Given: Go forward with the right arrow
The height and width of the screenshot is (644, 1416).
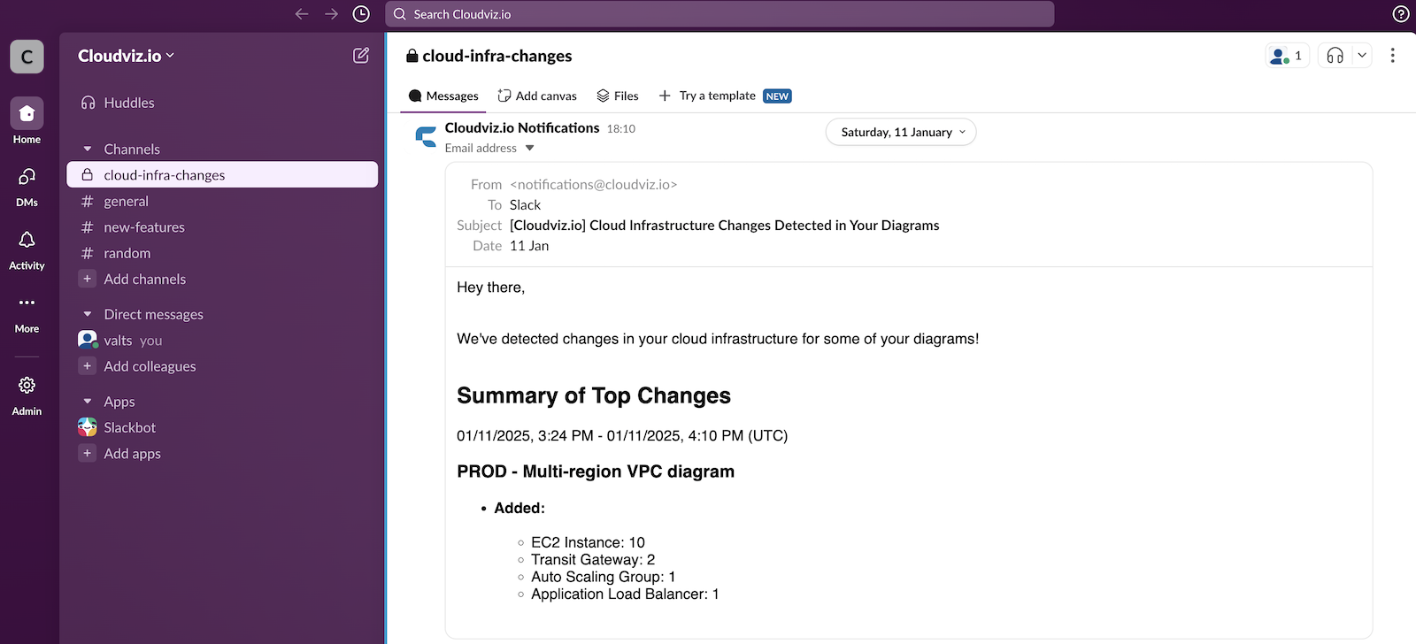Looking at the screenshot, I should pos(331,14).
